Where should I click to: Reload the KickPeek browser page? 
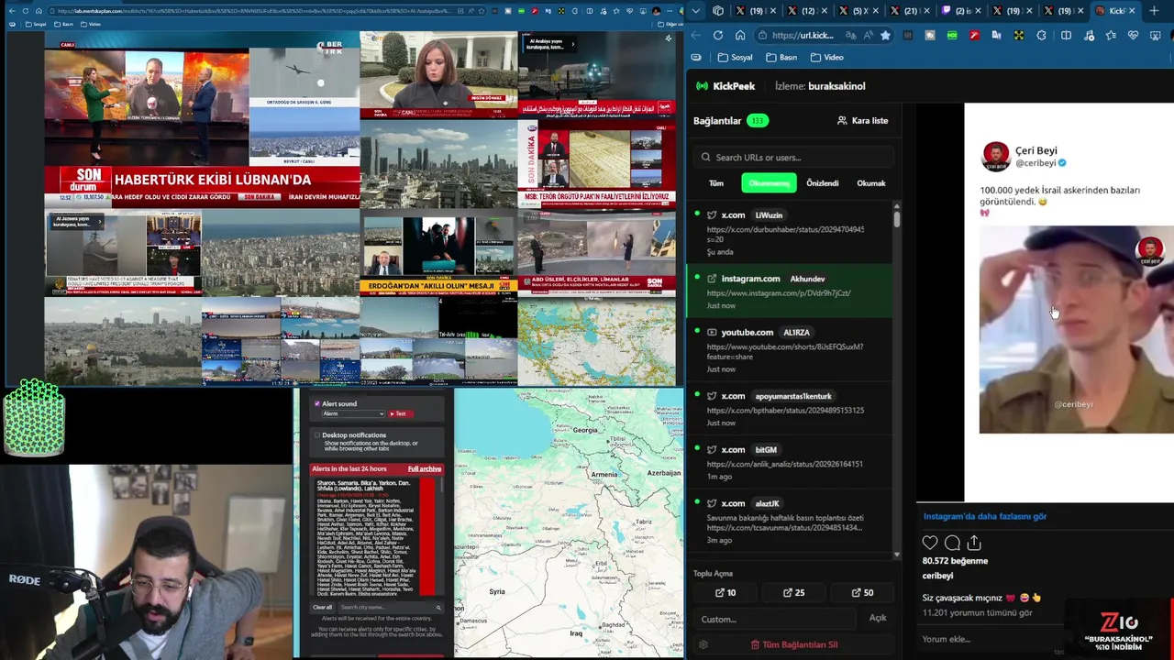click(x=717, y=35)
